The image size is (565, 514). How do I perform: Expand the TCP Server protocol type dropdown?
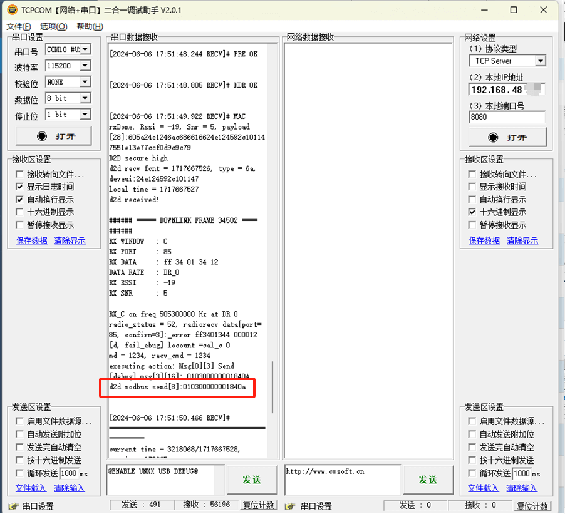540,61
